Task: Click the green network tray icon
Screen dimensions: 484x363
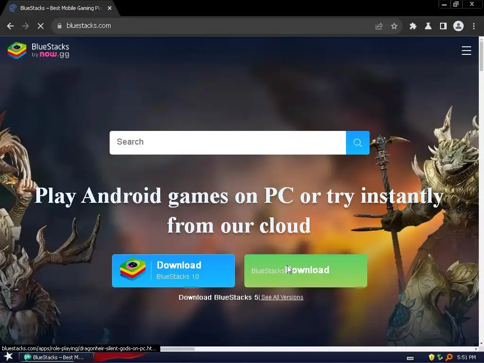Action: point(440,357)
